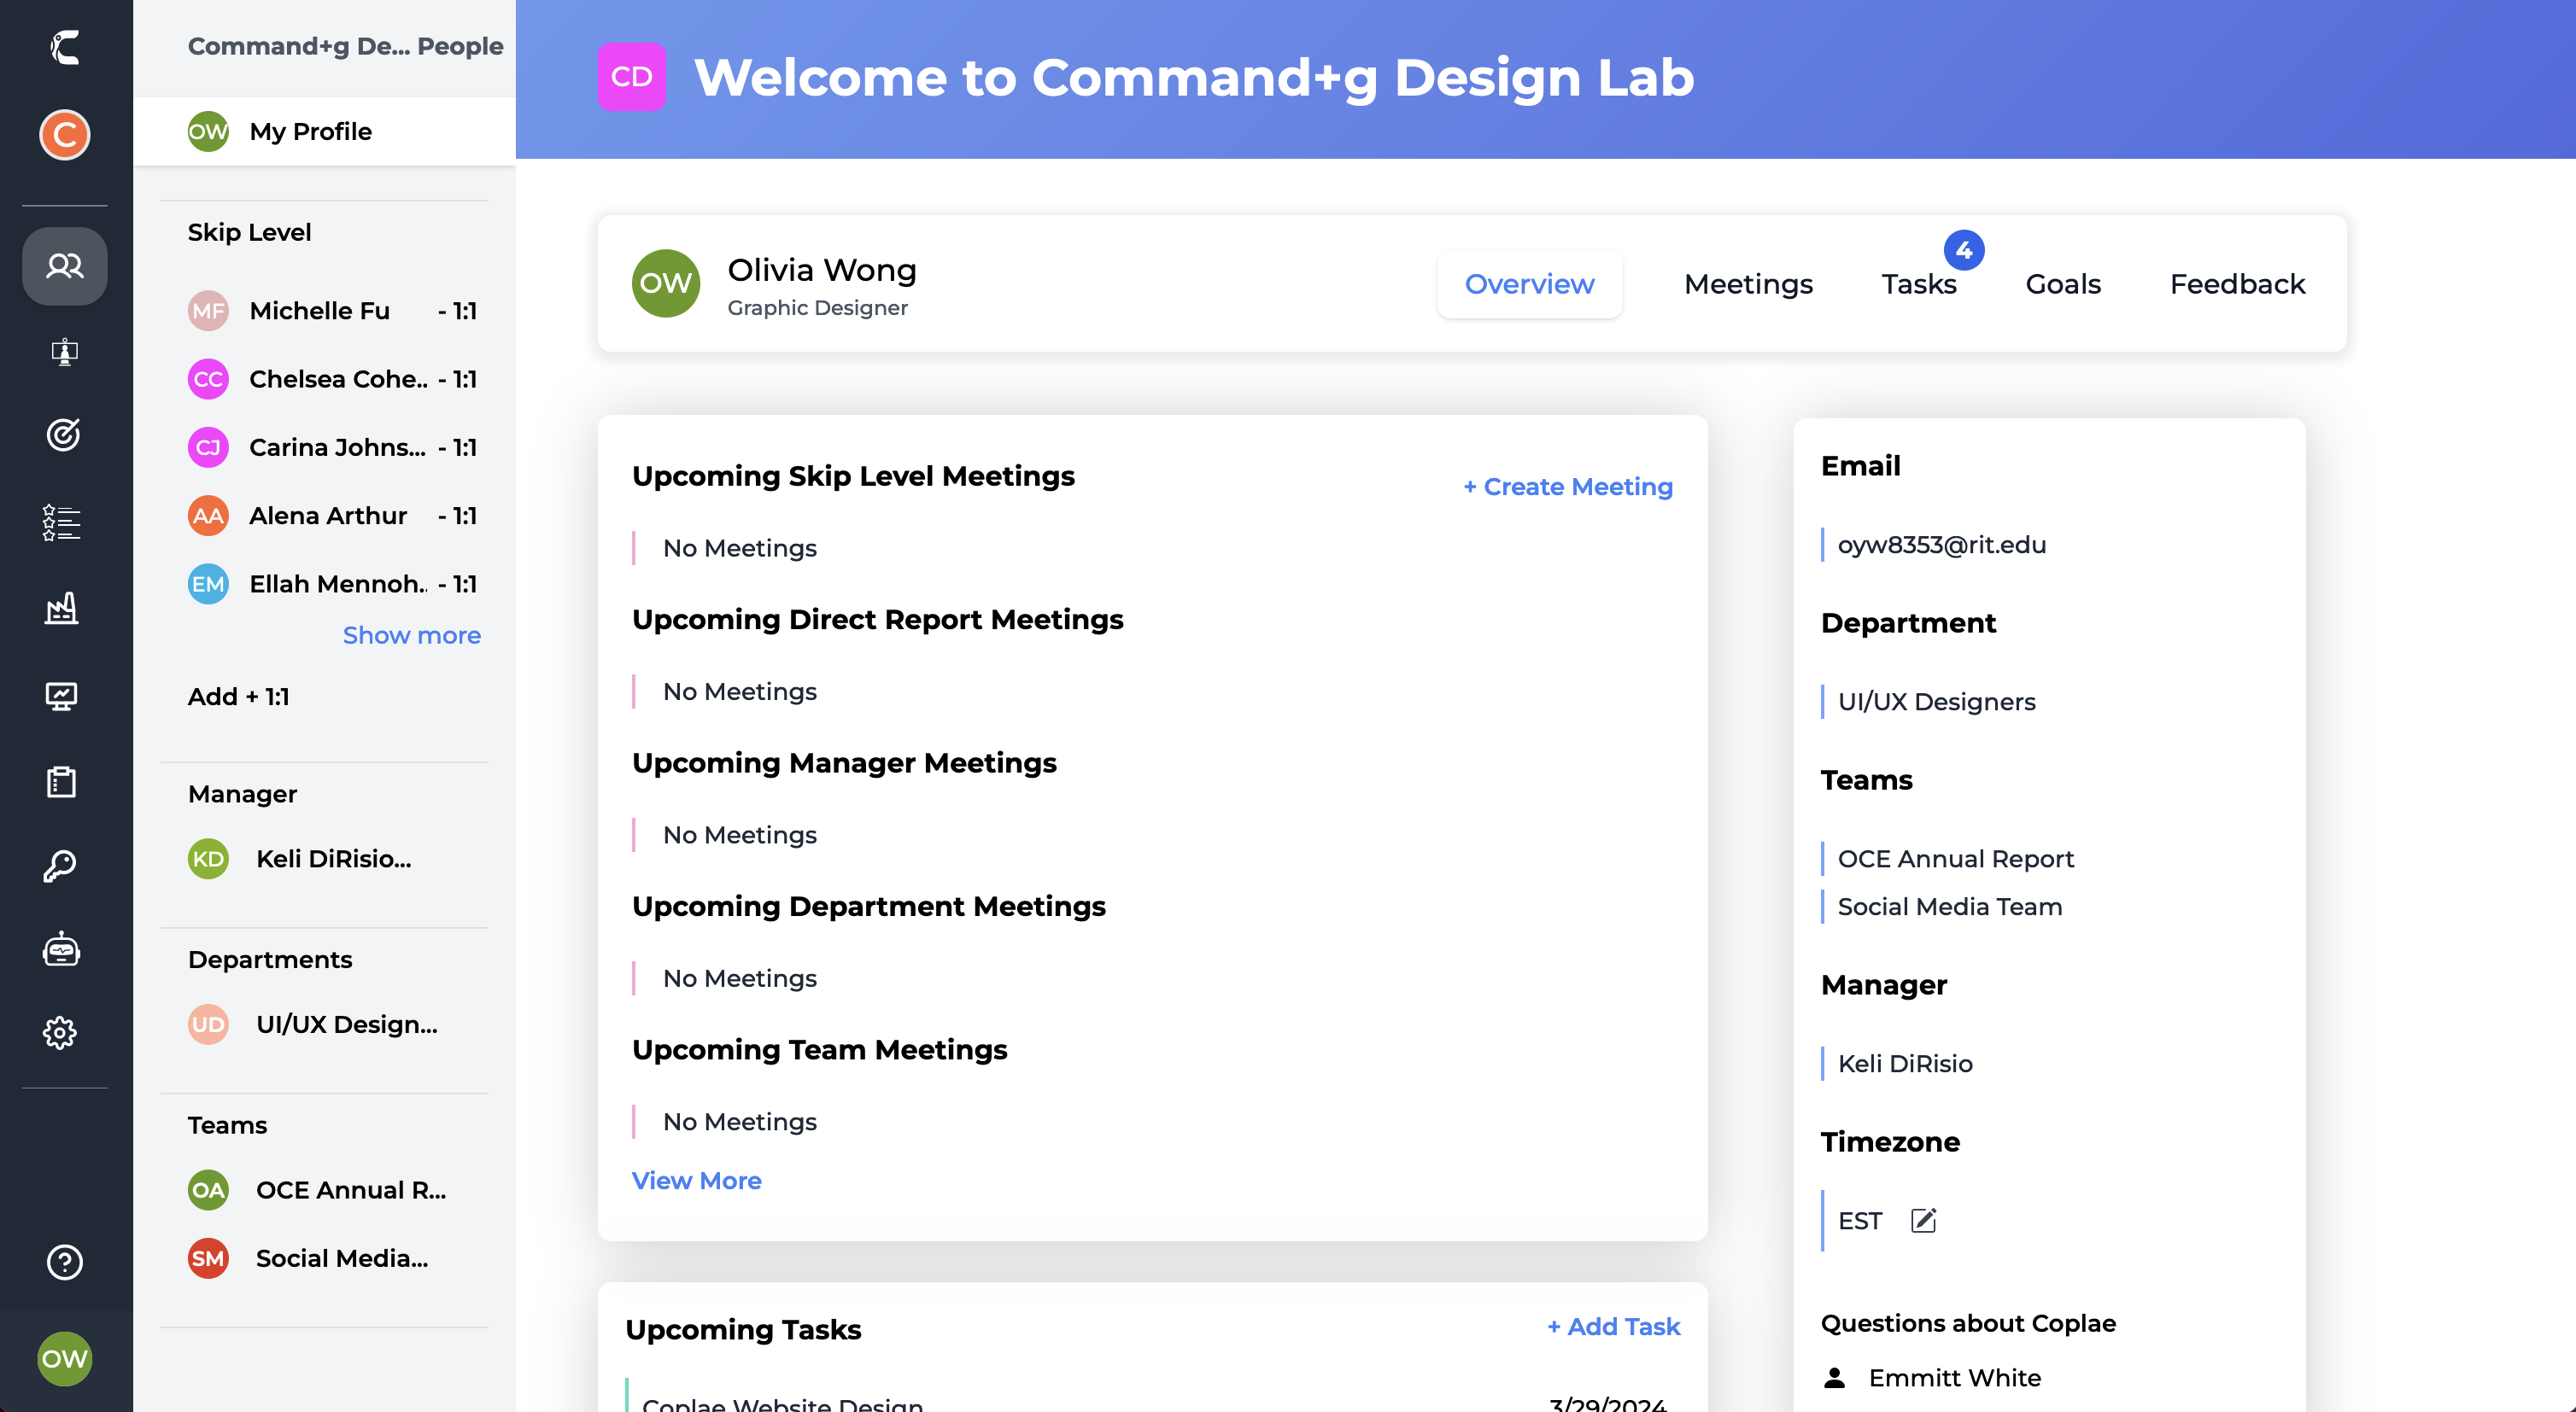Viewport: 2576px width, 1412px height.
Task: Expand Skip Level list with Show more
Action: point(411,635)
